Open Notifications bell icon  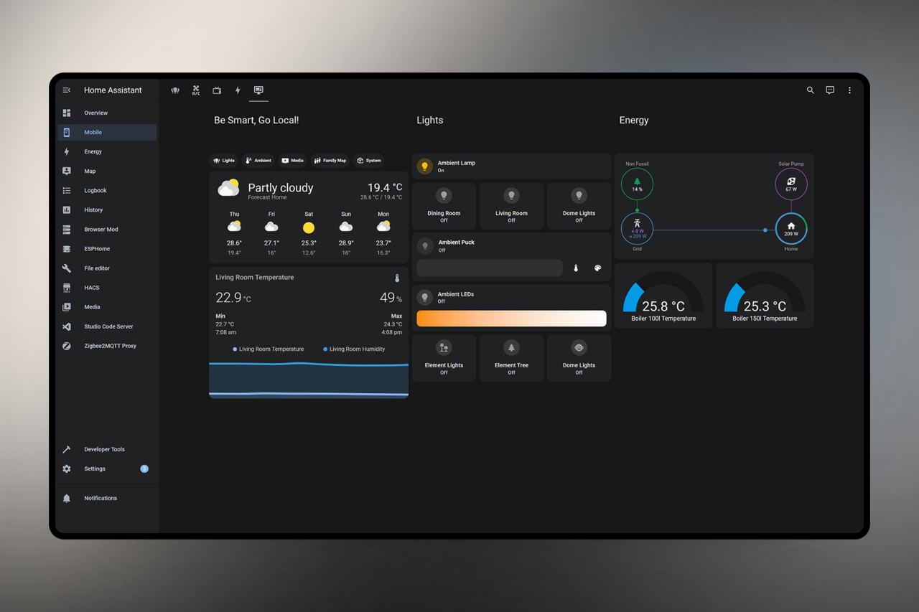(67, 498)
